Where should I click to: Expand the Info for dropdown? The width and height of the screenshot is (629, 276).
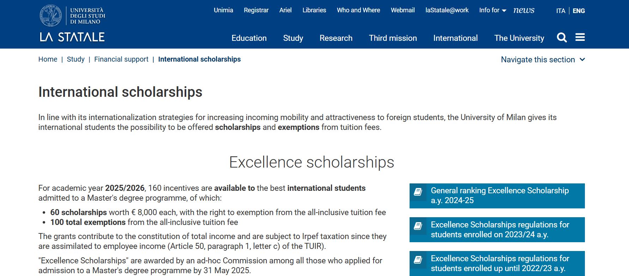[492, 10]
